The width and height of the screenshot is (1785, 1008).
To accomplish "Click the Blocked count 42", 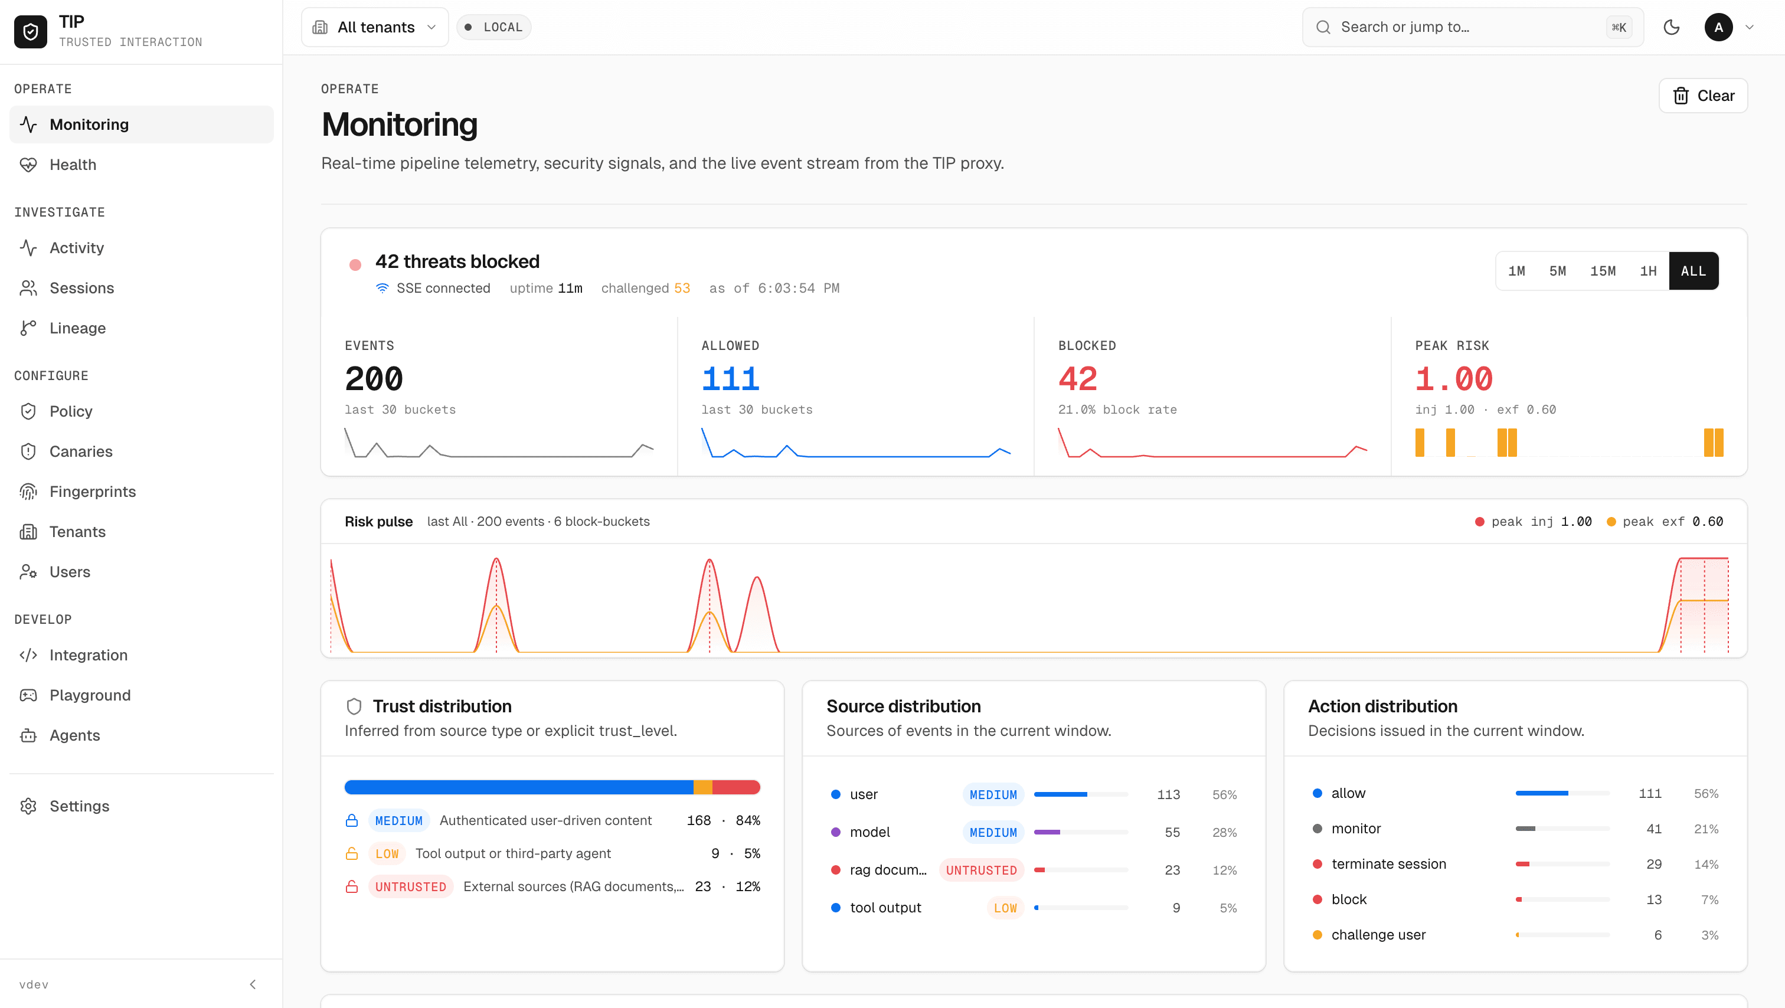I will pyautogui.click(x=1077, y=379).
